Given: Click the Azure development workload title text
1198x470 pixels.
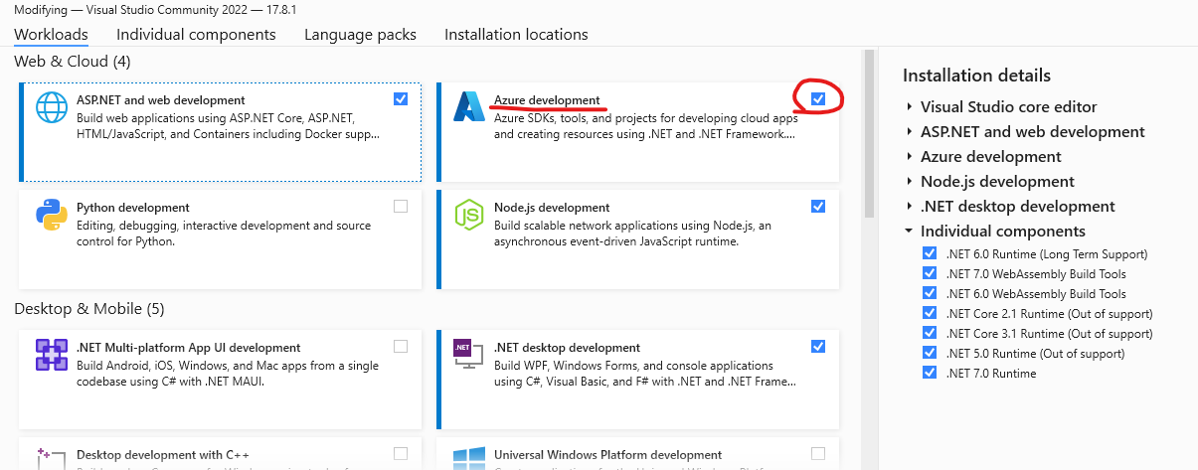Looking at the screenshot, I should [547, 99].
